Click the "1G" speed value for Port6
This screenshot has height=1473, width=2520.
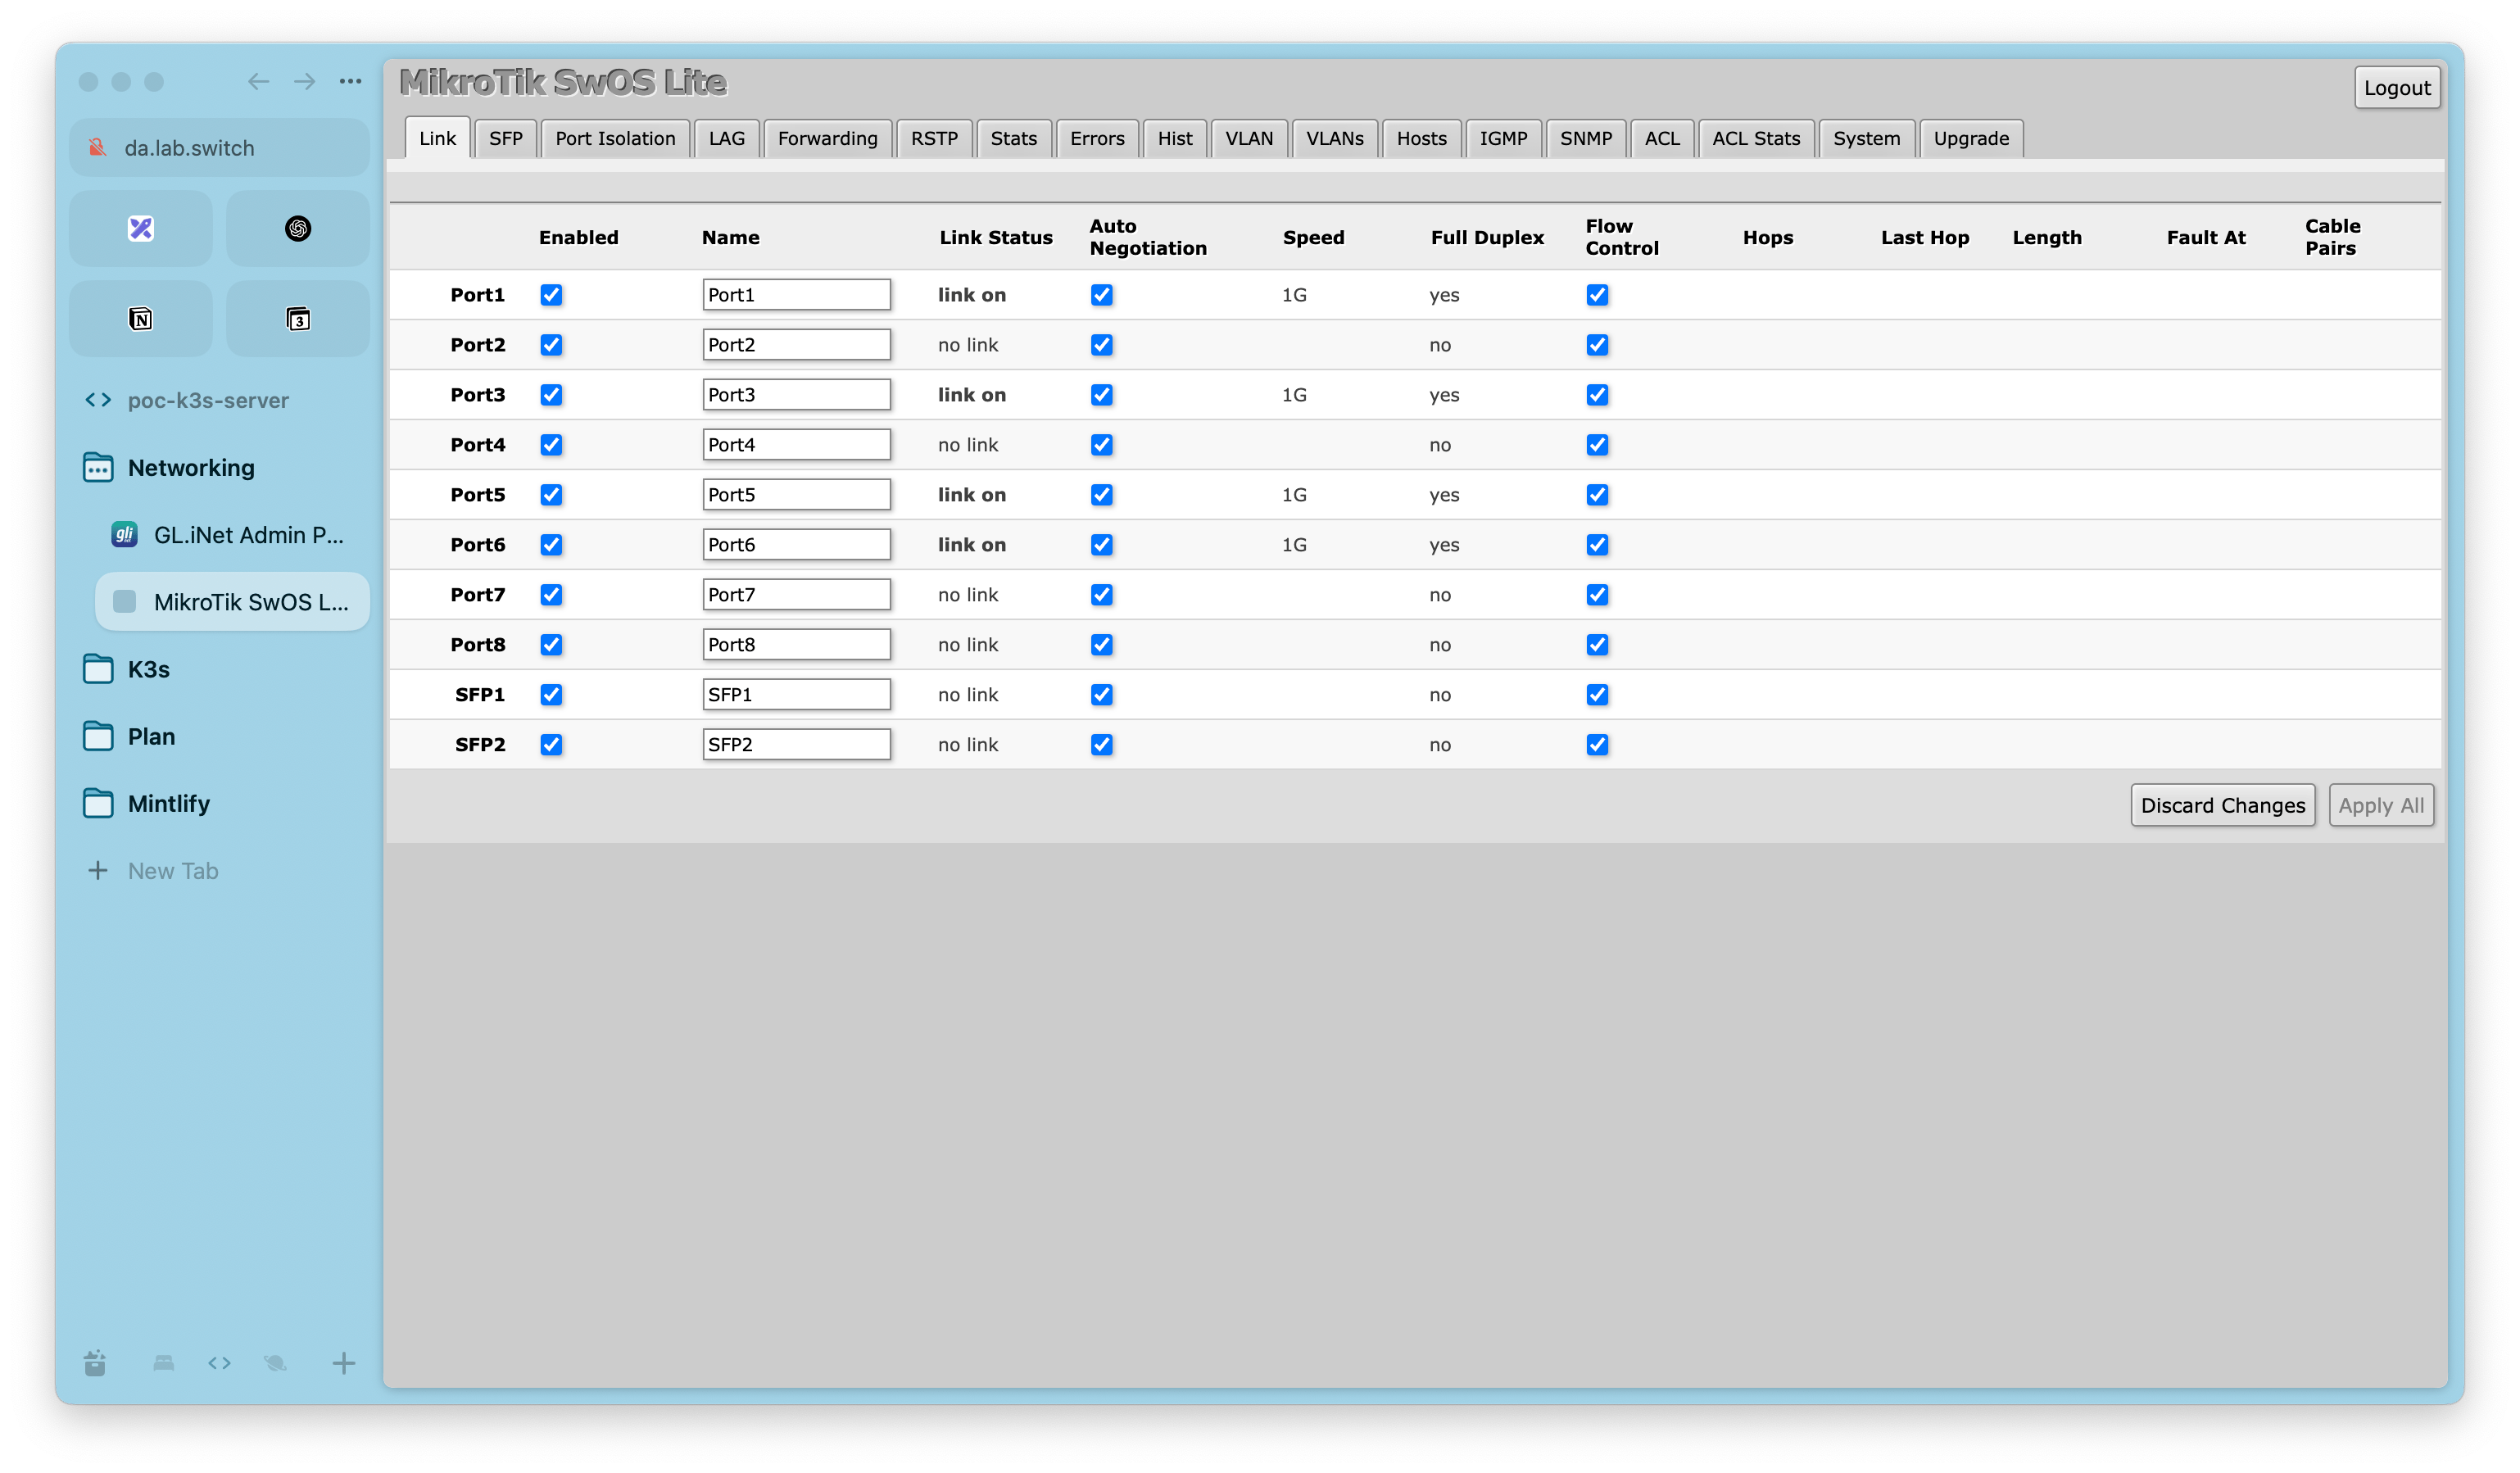(x=1294, y=545)
